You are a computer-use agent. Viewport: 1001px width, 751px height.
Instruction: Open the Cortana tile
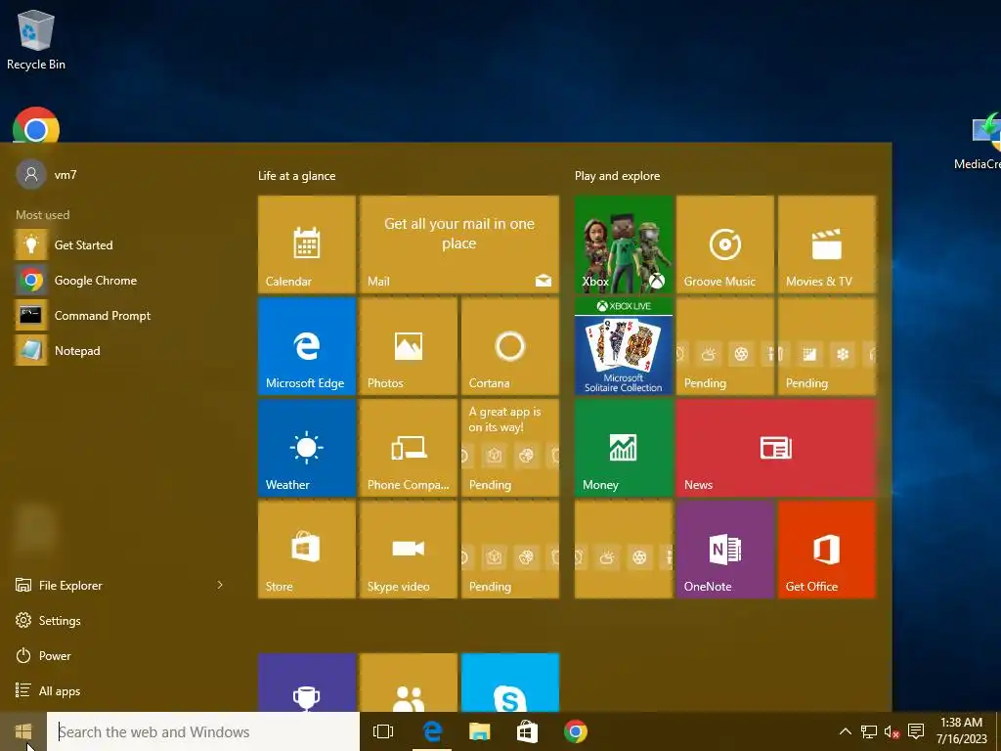[509, 345]
